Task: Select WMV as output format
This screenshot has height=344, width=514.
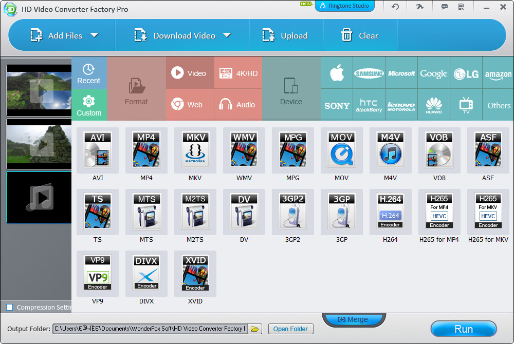Action: (x=244, y=150)
